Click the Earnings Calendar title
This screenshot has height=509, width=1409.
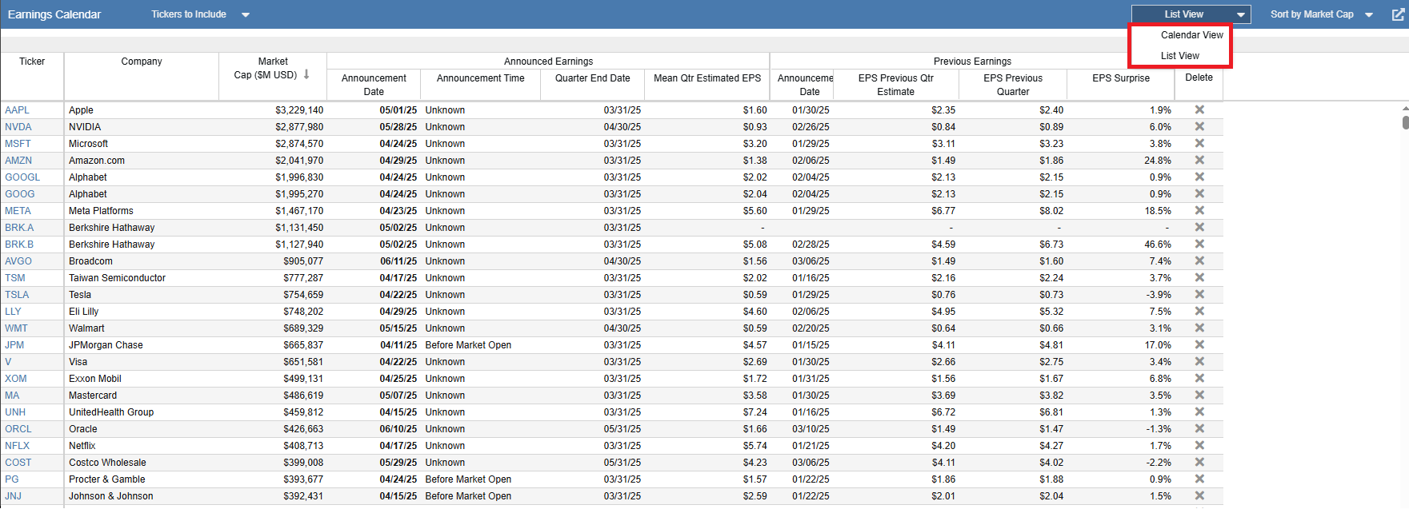(54, 14)
